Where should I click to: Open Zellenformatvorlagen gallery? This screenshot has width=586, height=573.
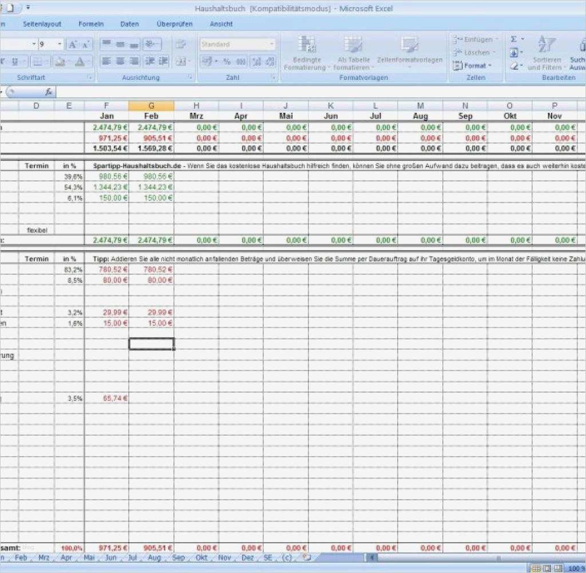coord(410,53)
